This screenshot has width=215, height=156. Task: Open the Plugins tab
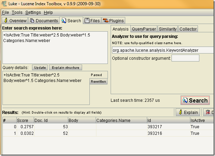tap(113, 20)
